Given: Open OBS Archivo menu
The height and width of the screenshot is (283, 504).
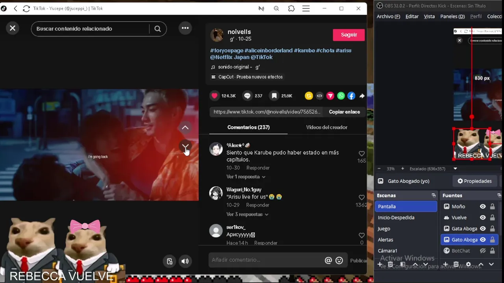Looking at the screenshot, I should [388, 17].
